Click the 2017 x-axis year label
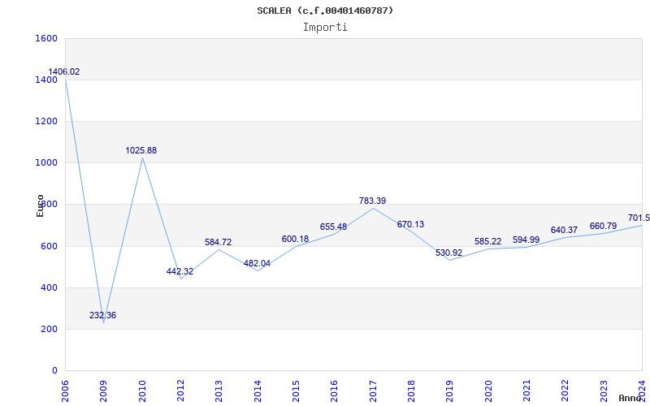Screen dimensions: 650x406 tap(373, 391)
